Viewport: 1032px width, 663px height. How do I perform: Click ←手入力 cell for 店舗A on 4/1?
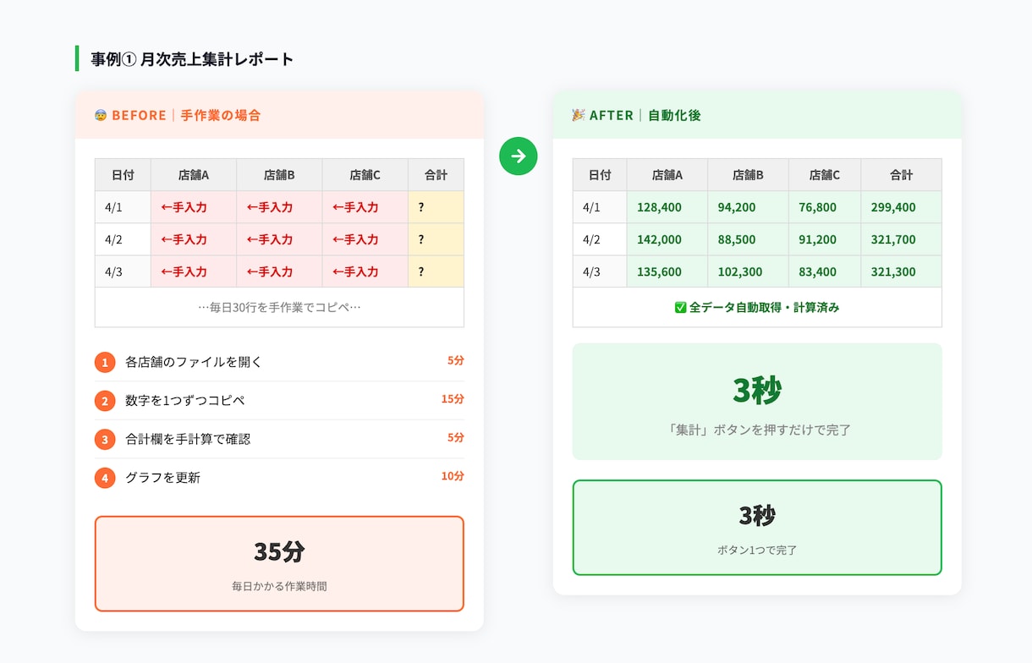194,207
